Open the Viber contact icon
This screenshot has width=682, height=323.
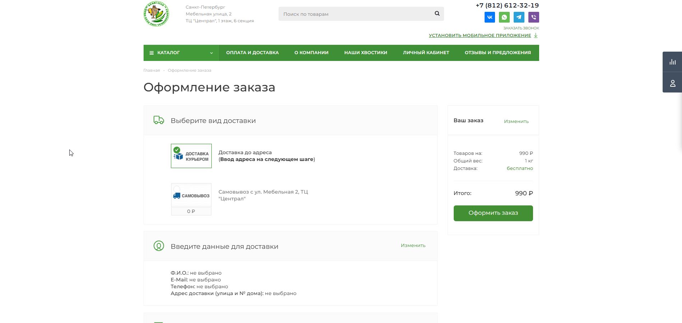[534, 17]
